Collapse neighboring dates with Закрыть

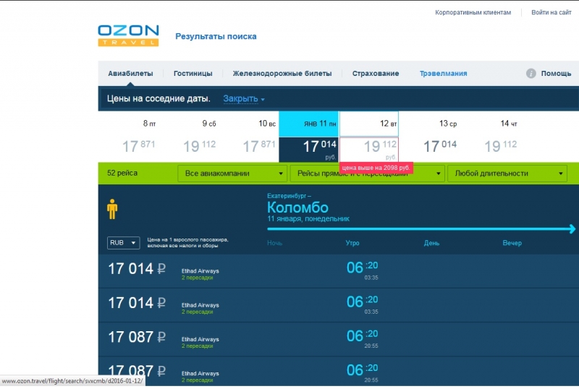tap(243, 99)
